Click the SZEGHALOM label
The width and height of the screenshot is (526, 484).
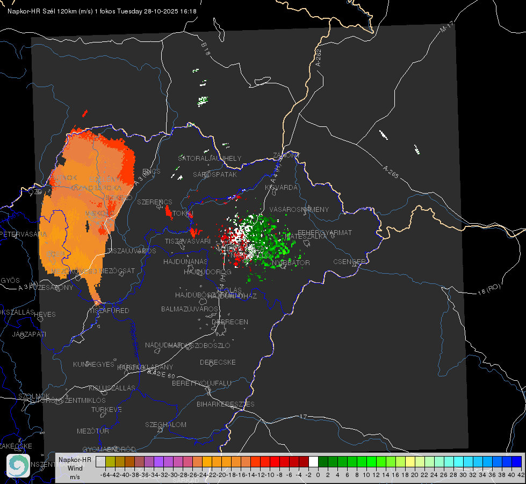point(165,424)
